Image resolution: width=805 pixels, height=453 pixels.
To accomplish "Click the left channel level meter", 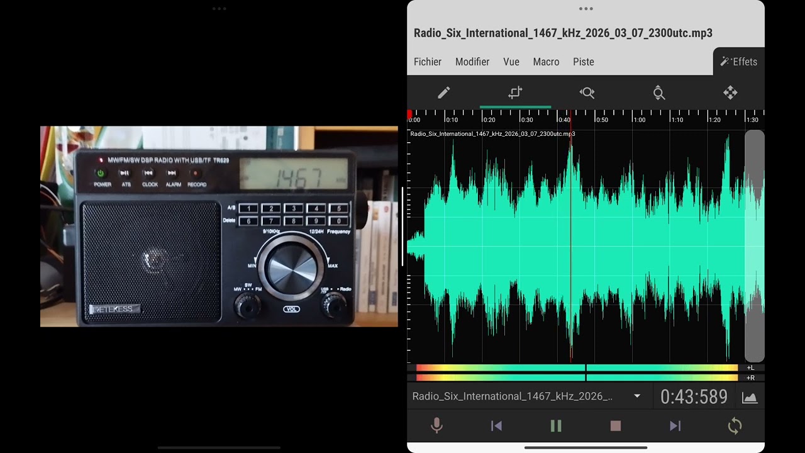I will (577, 367).
